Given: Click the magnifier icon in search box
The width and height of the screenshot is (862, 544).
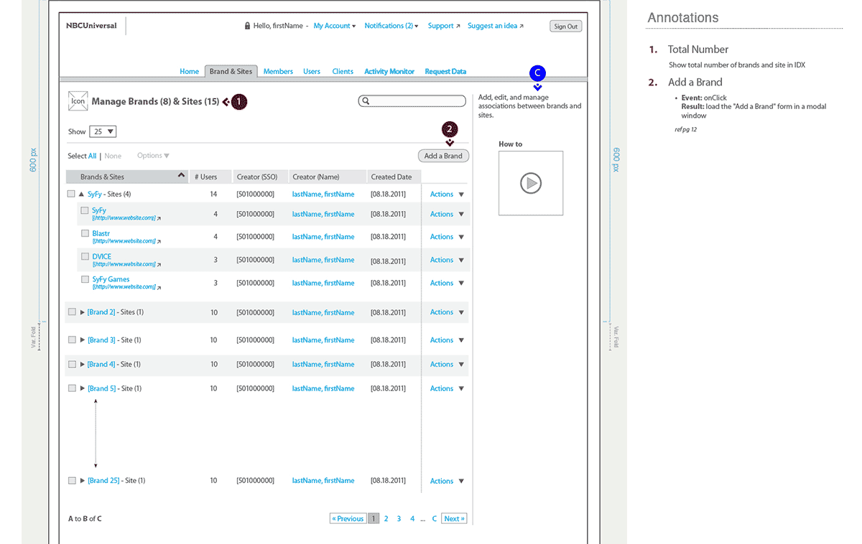Looking at the screenshot, I should pos(366,101).
